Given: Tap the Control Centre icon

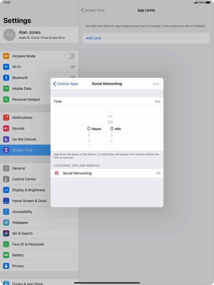Looking at the screenshot, I should (6, 179).
